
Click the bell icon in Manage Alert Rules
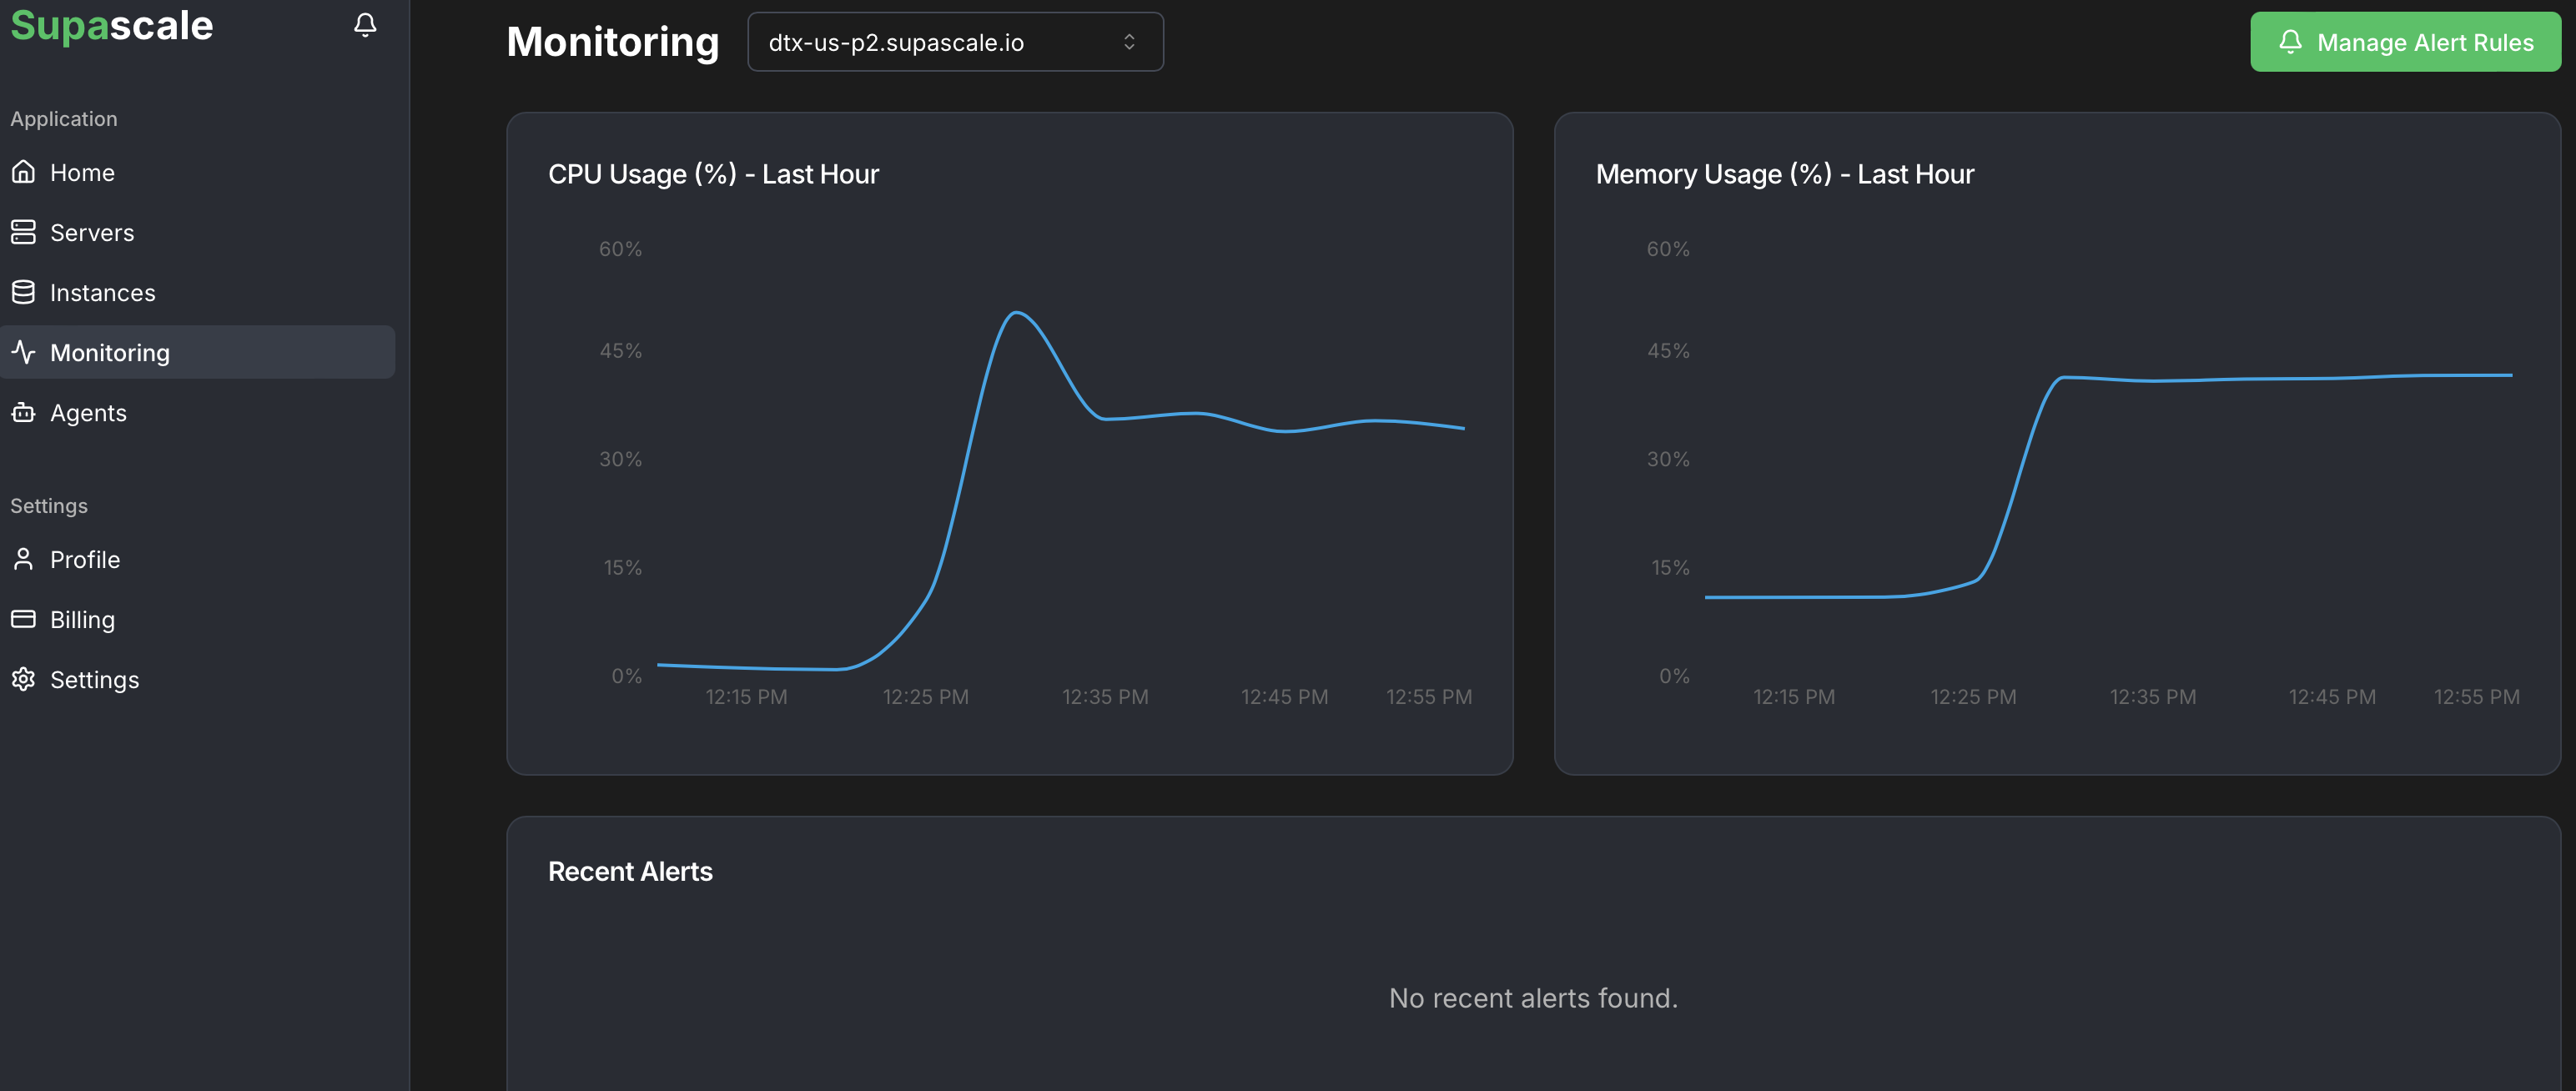pyautogui.click(x=2290, y=42)
